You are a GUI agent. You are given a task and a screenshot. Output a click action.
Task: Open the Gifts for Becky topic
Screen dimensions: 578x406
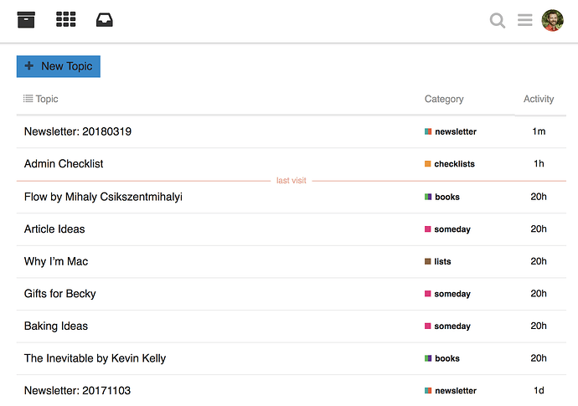tap(60, 294)
